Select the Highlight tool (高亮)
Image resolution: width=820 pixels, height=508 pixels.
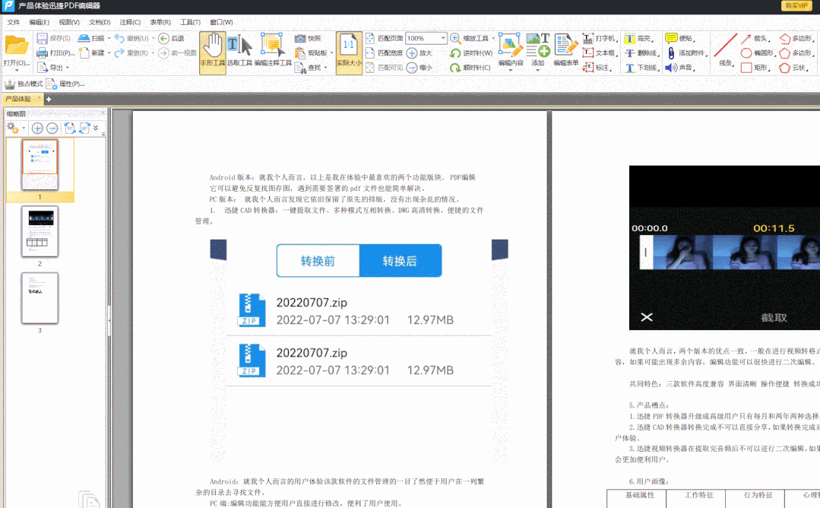coord(639,38)
